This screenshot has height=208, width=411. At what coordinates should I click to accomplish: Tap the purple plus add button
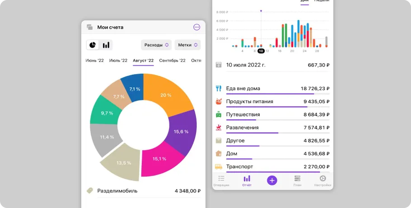click(272, 180)
